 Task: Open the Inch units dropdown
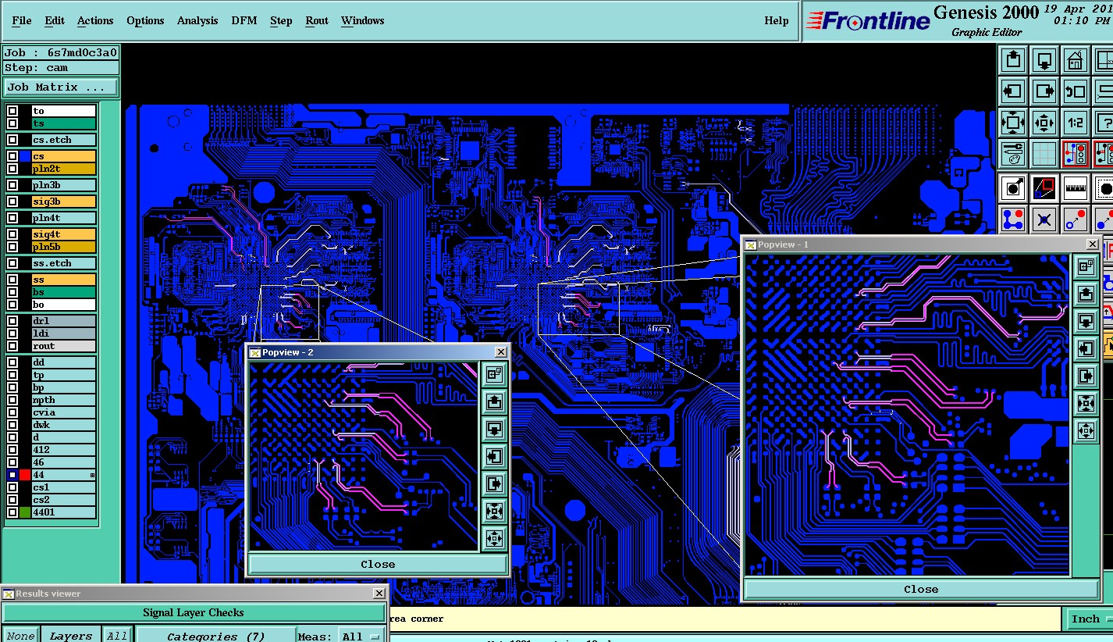coord(1089,619)
